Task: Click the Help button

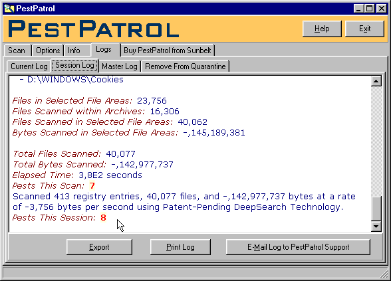Action: (322, 29)
